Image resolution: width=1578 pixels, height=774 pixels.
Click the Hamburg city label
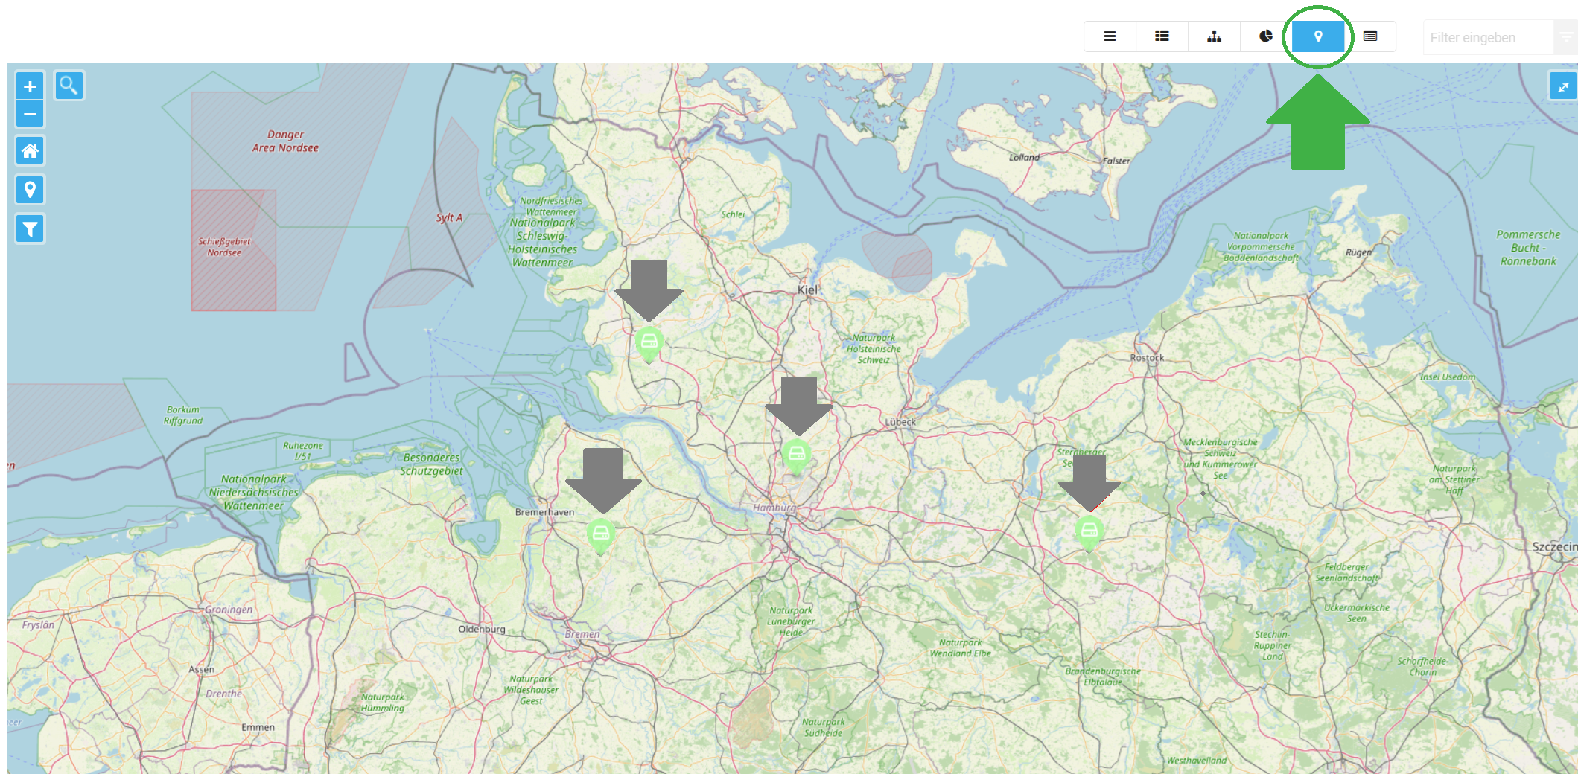tap(774, 508)
